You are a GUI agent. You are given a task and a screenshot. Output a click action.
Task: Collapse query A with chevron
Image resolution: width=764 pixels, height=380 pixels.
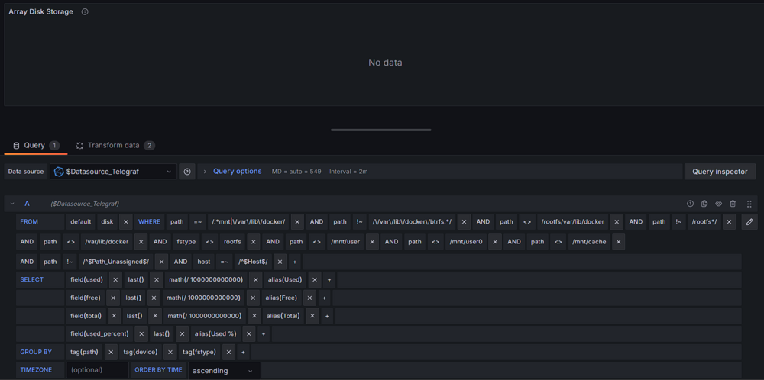(x=13, y=204)
